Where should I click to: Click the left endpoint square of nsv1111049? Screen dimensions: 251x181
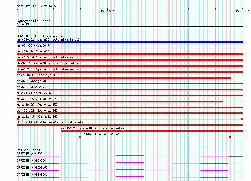click(x=18, y=119)
